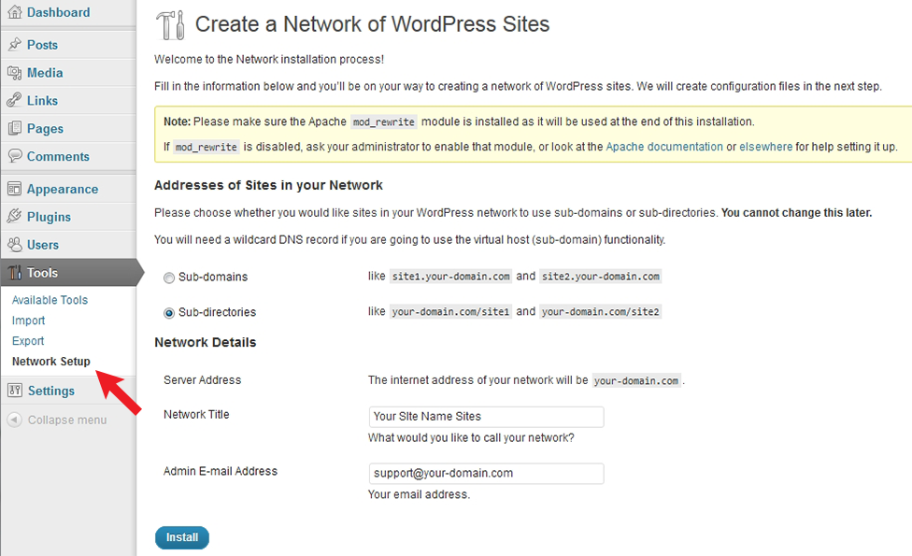Click the Pages document icon
Image resolution: width=912 pixels, height=556 pixels.
15,129
